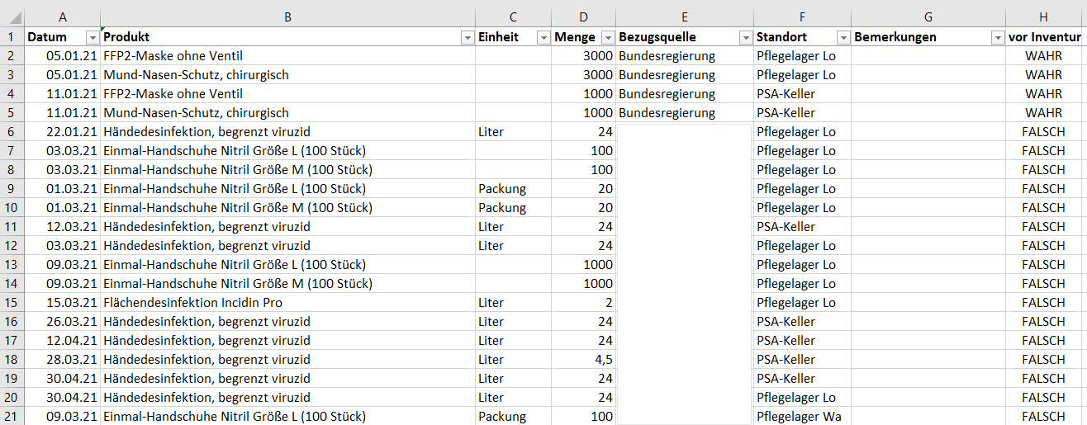1087x425 pixels.
Task: Open the Produkt filter dropdown
Action: [467, 37]
